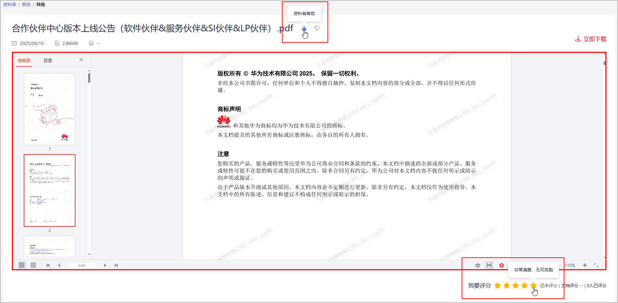Click 立即下载 download link

(591, 39)
